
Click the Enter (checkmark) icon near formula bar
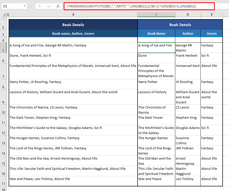(49, 6)
